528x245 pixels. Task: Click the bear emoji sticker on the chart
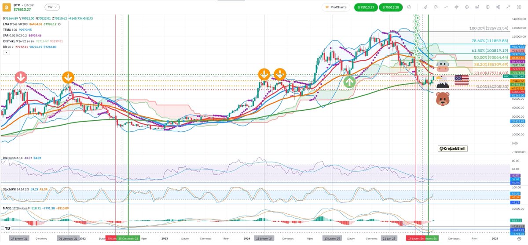442,98
